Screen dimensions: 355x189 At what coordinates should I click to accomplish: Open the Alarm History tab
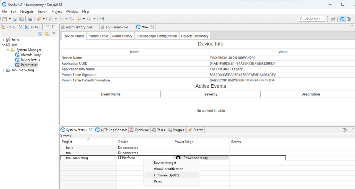(x=122, y=36)
